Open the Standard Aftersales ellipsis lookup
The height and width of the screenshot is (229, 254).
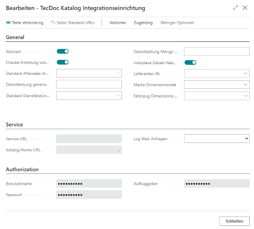coord(118,73)
